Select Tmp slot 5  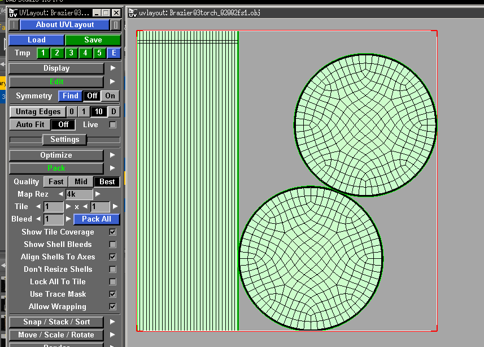point(99,53)
